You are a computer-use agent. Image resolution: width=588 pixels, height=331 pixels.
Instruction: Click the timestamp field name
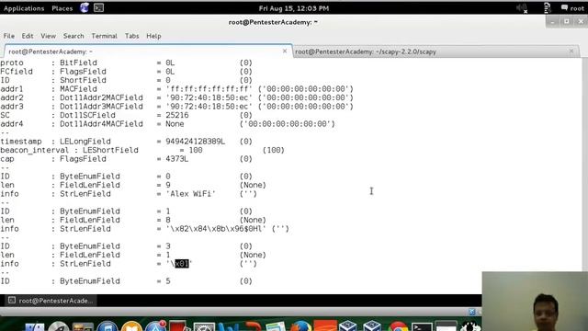[20, 142]
